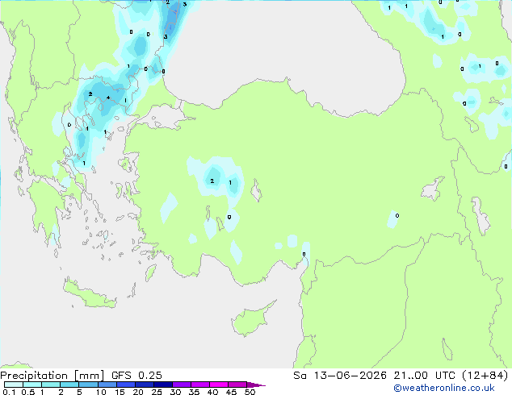Select the 5–10 mm legend color box

pyautogui.click(x=88, y=385)
